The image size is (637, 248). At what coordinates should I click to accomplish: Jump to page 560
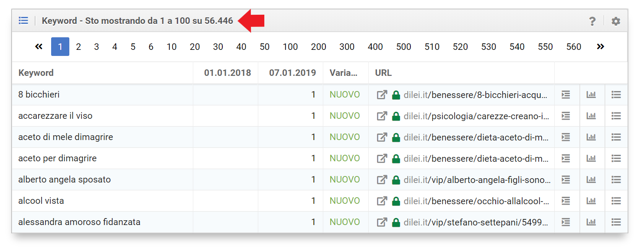[574, 47]
